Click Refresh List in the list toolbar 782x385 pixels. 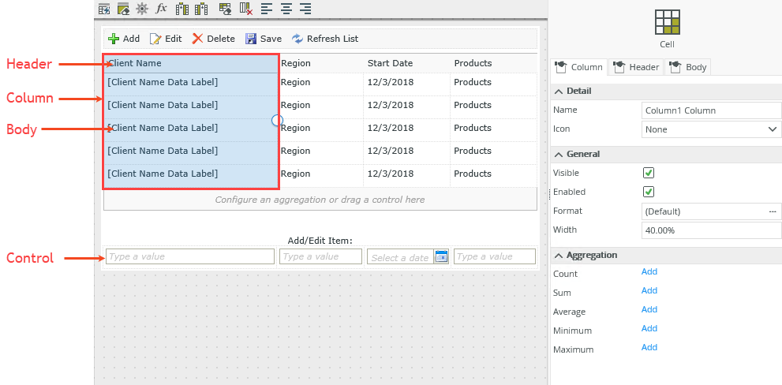click(325, 39)
